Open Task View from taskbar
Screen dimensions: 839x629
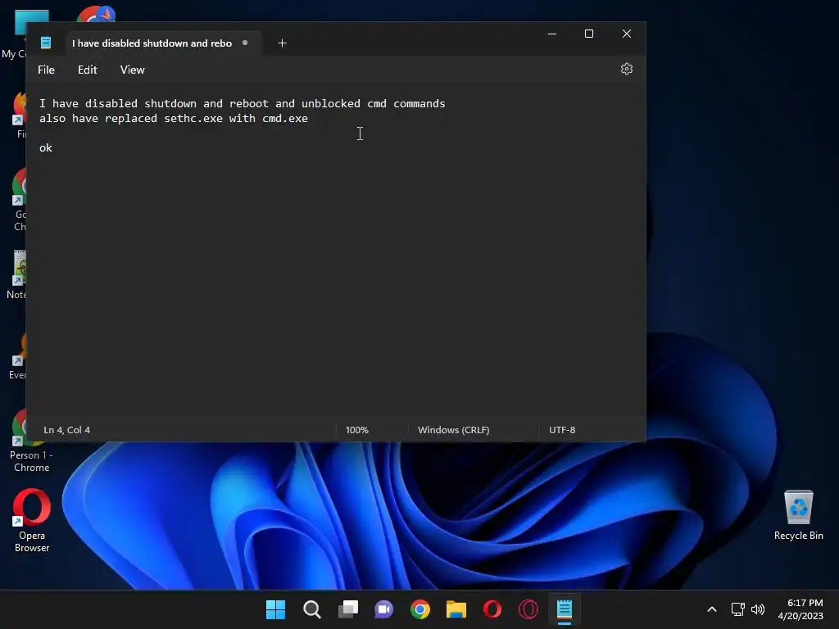[347, 609]
